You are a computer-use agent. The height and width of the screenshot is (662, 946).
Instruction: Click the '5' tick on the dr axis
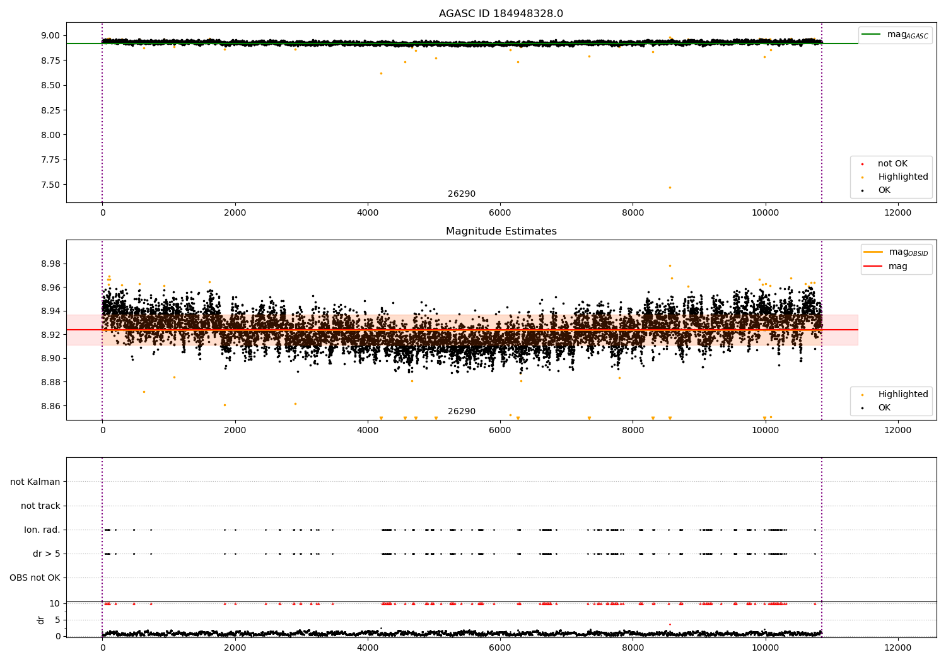click(x=58, y=620)
